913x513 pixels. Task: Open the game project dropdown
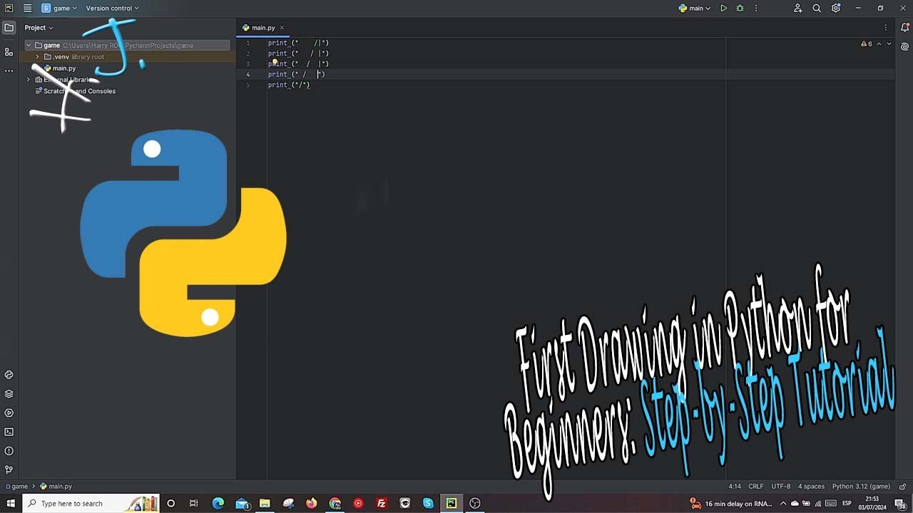click(x=59, y=8)
